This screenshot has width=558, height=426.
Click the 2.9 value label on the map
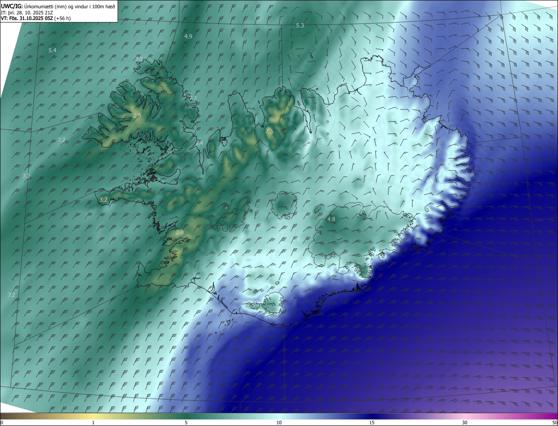[x=137, y=116]
